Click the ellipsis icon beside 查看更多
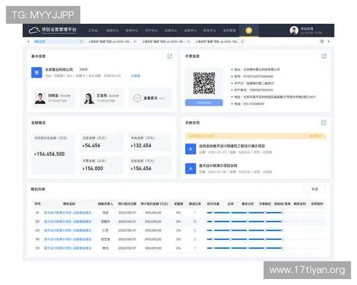 click(x=137, y=98)
